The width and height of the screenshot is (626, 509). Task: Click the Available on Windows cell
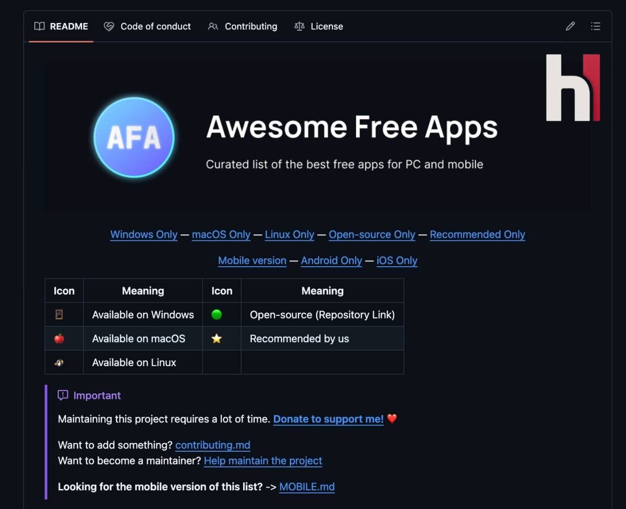click(x=143, y=315)
